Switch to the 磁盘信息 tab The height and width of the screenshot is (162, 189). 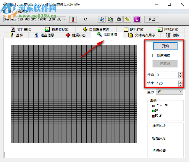(x=44, y=35)
